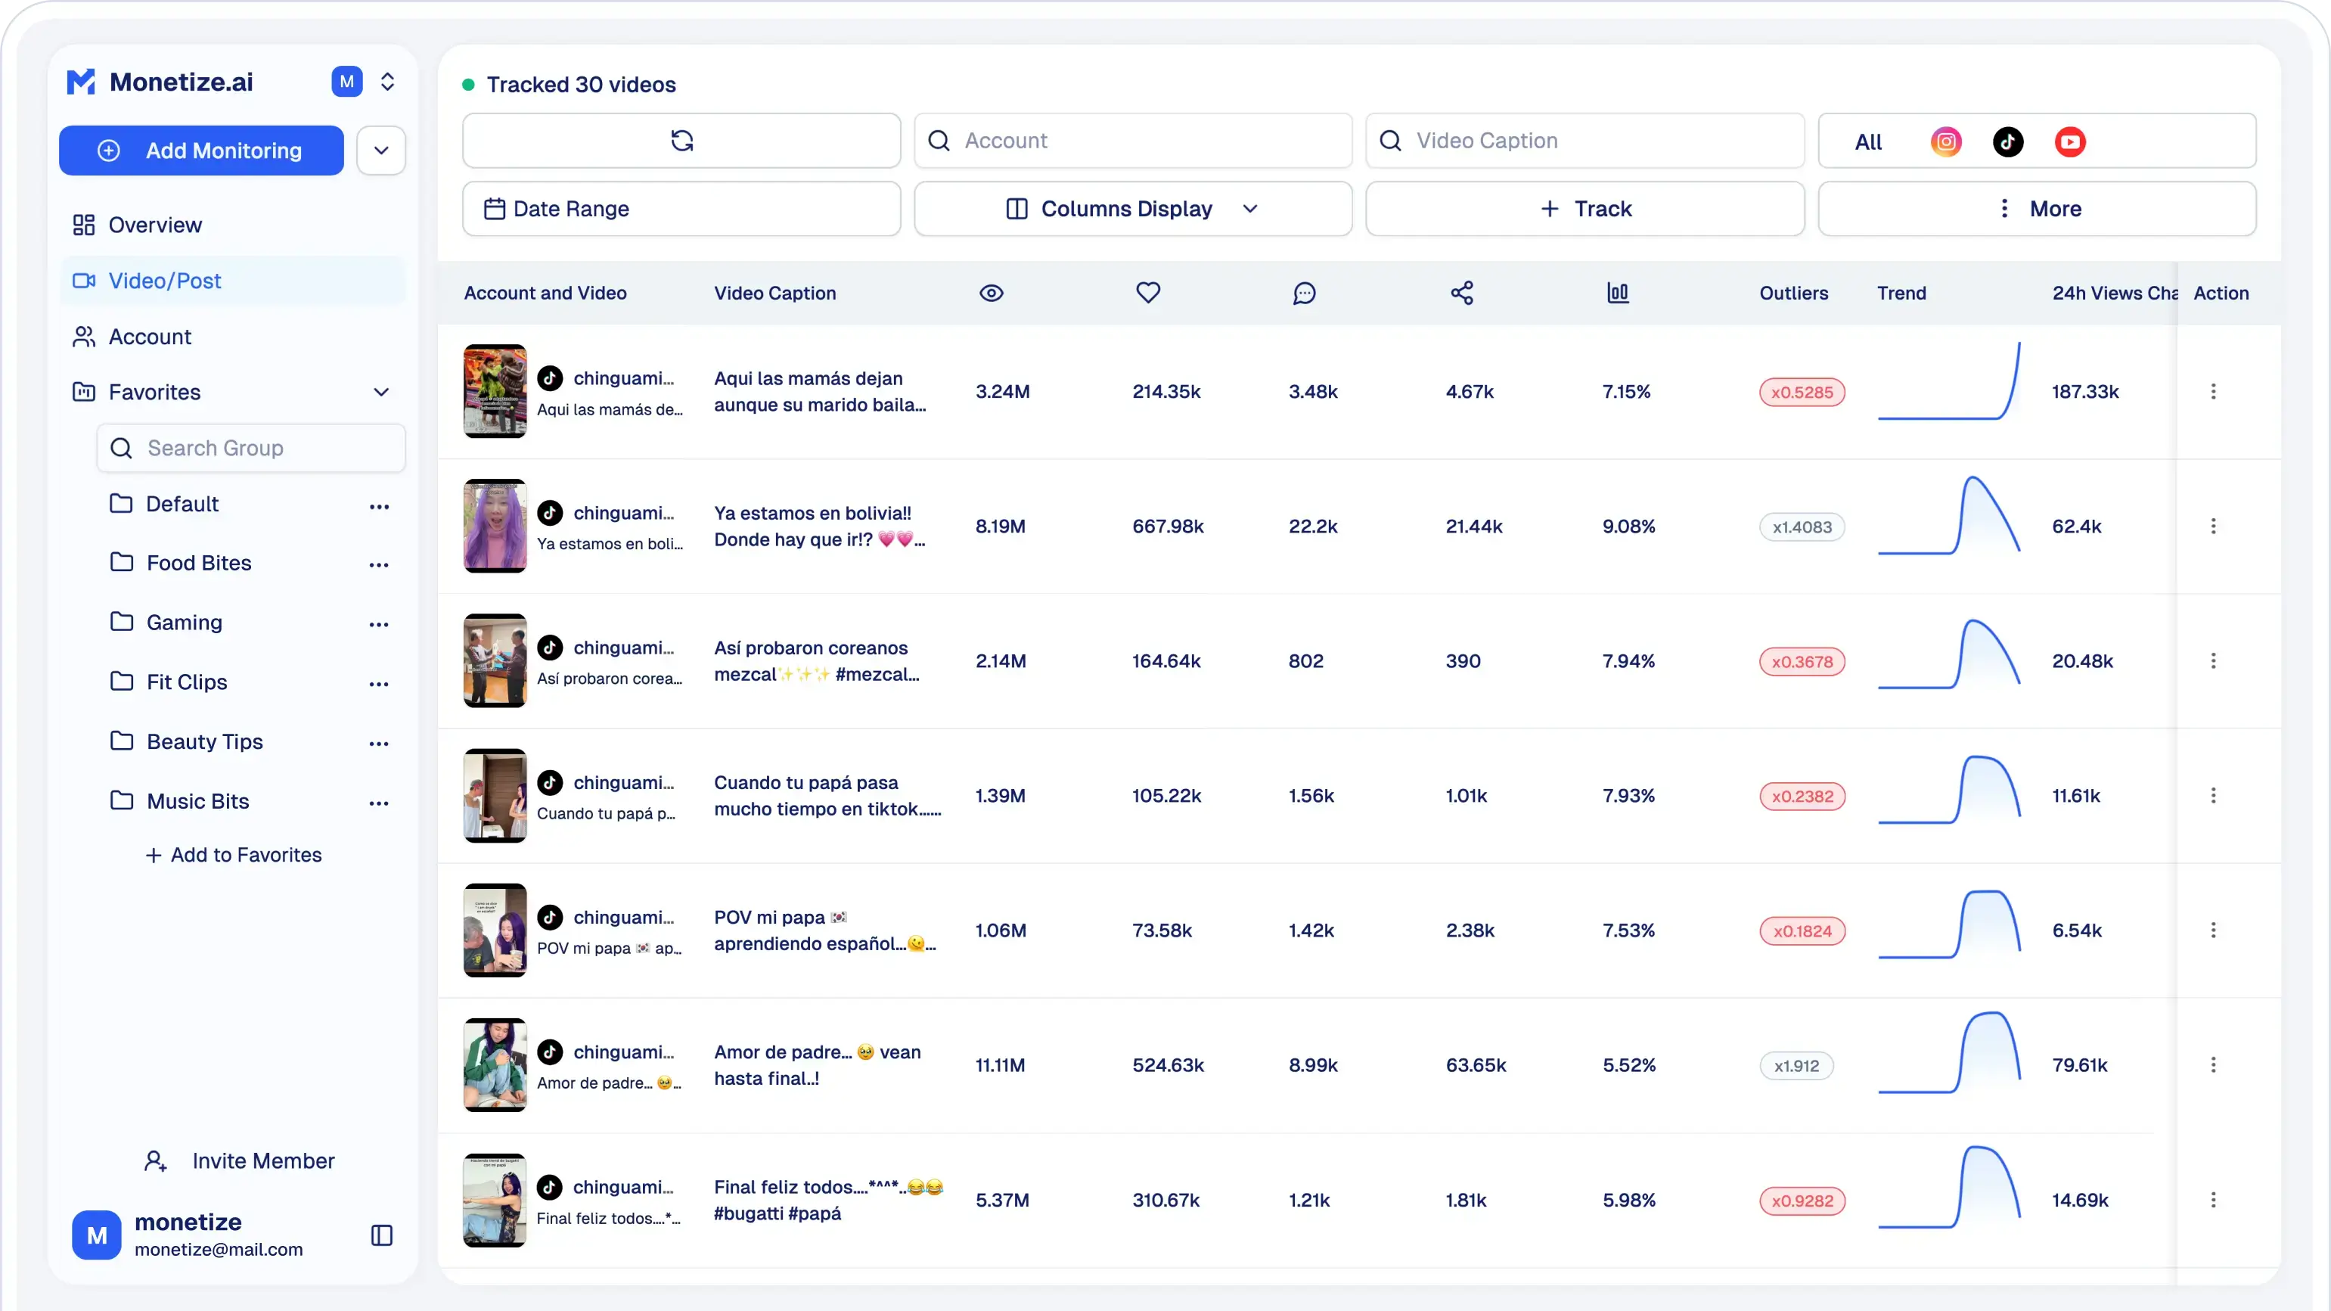Click the refresh icon button
Image resolution: width=2331 pixels, height=1311 pixels.
coord(681,141)
